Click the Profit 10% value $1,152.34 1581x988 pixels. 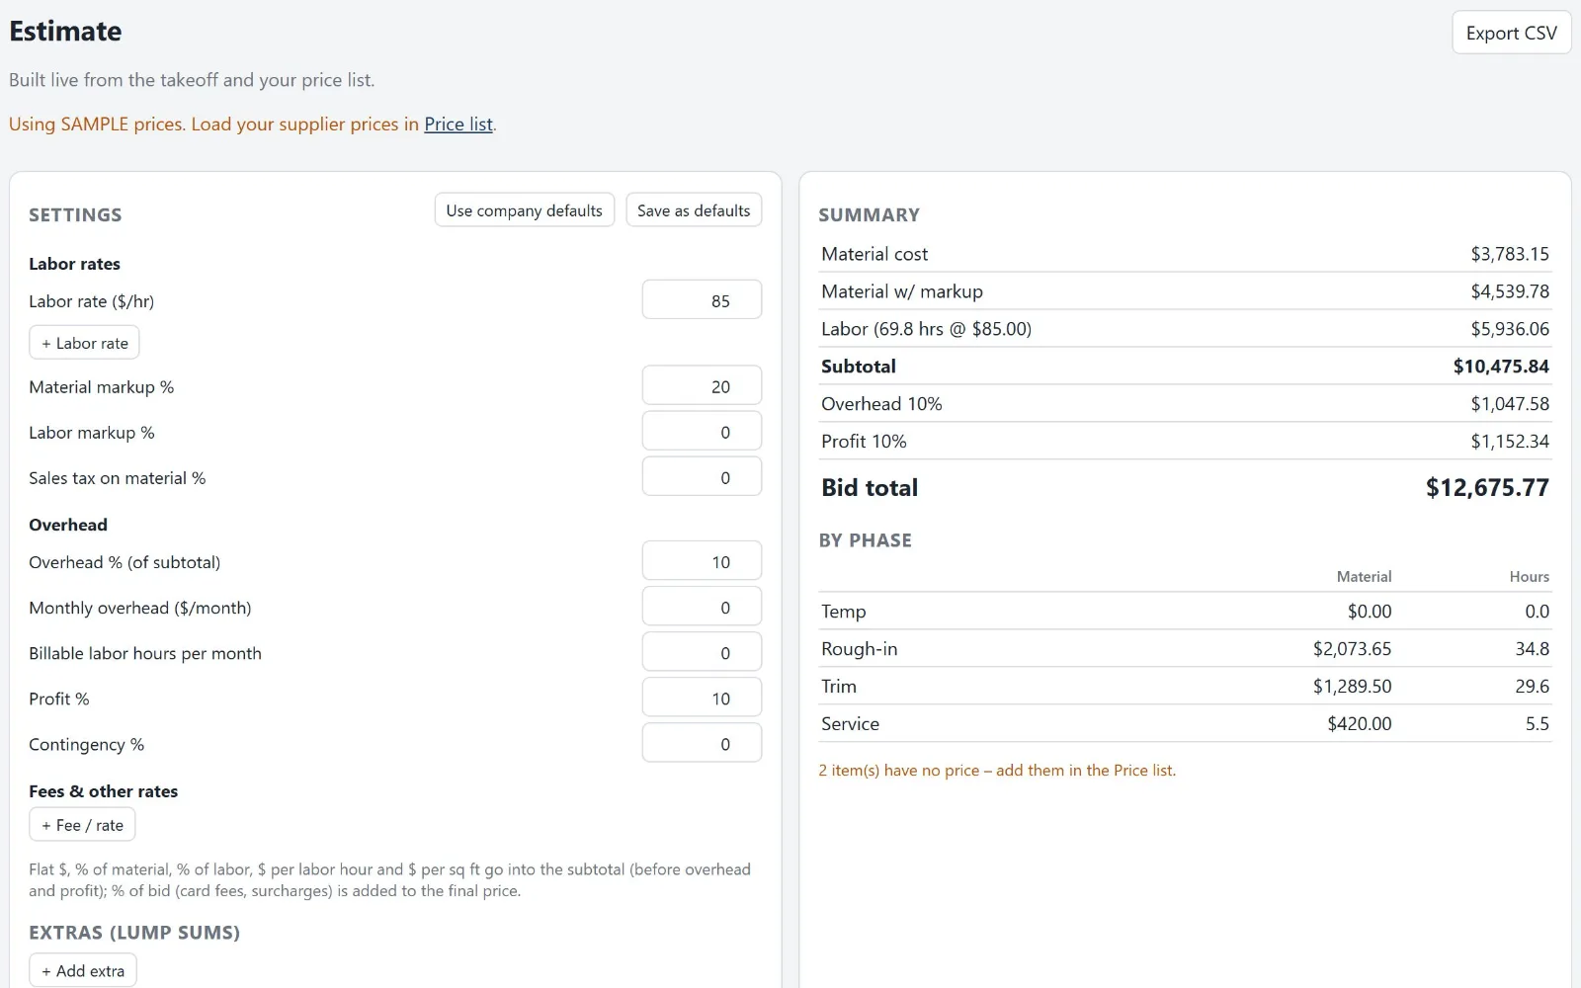[1510, 442]
